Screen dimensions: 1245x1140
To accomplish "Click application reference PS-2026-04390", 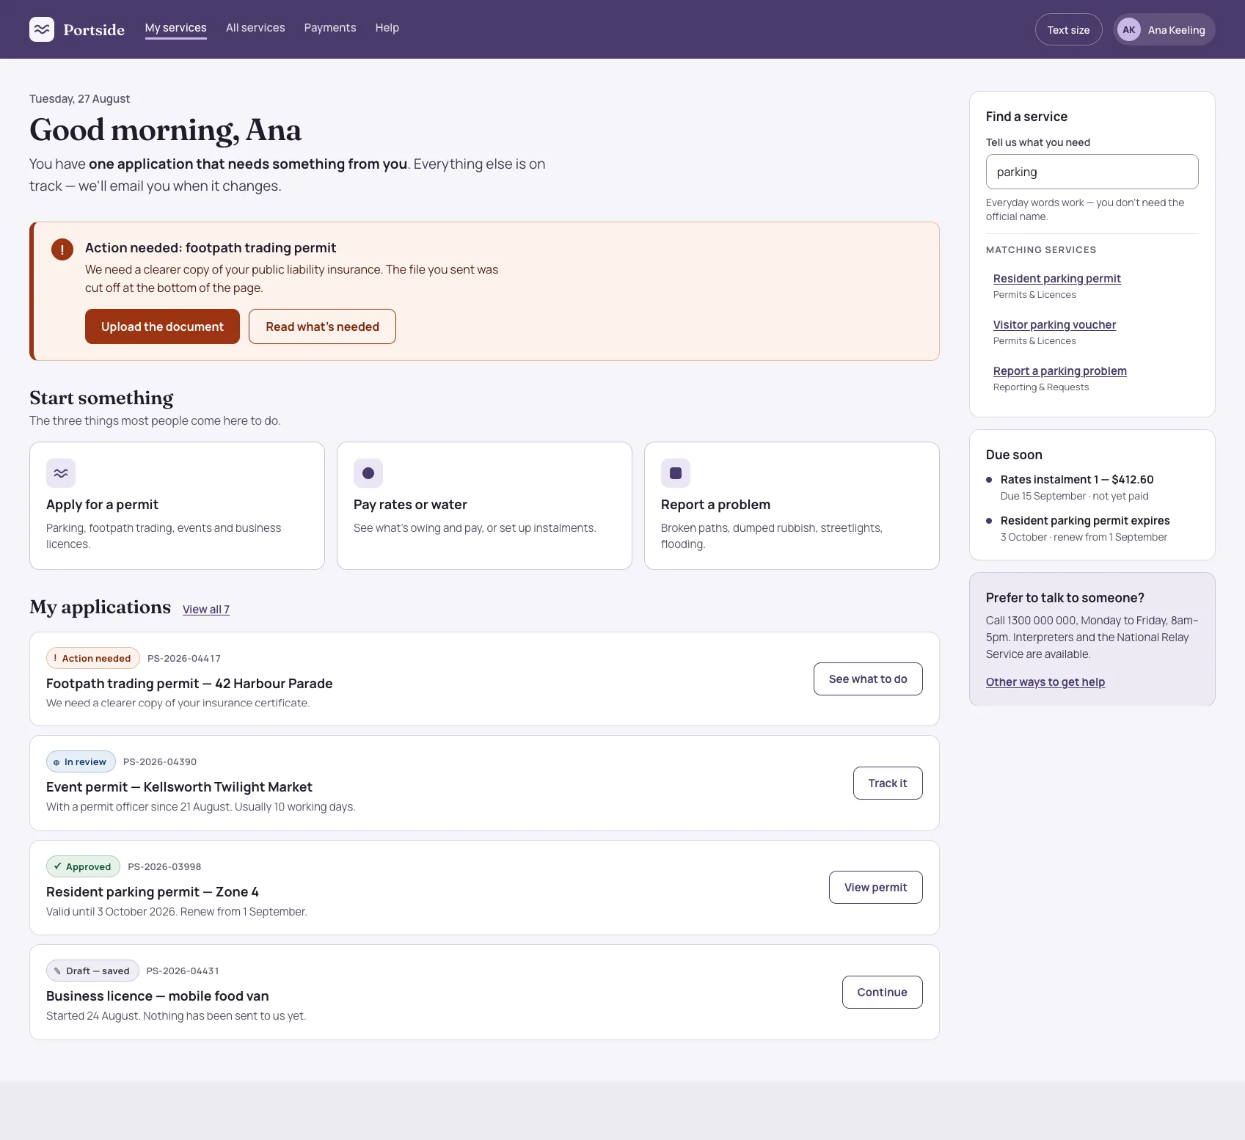I will [160, 762].
